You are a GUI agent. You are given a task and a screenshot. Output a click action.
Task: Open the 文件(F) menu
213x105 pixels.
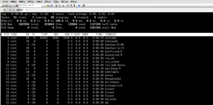(5, 2)
